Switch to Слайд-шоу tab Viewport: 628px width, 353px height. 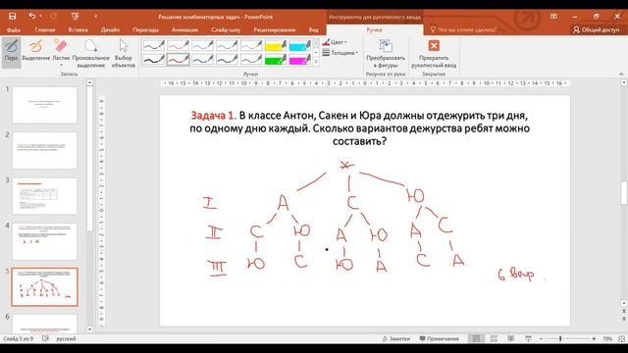tap(226, 30)
